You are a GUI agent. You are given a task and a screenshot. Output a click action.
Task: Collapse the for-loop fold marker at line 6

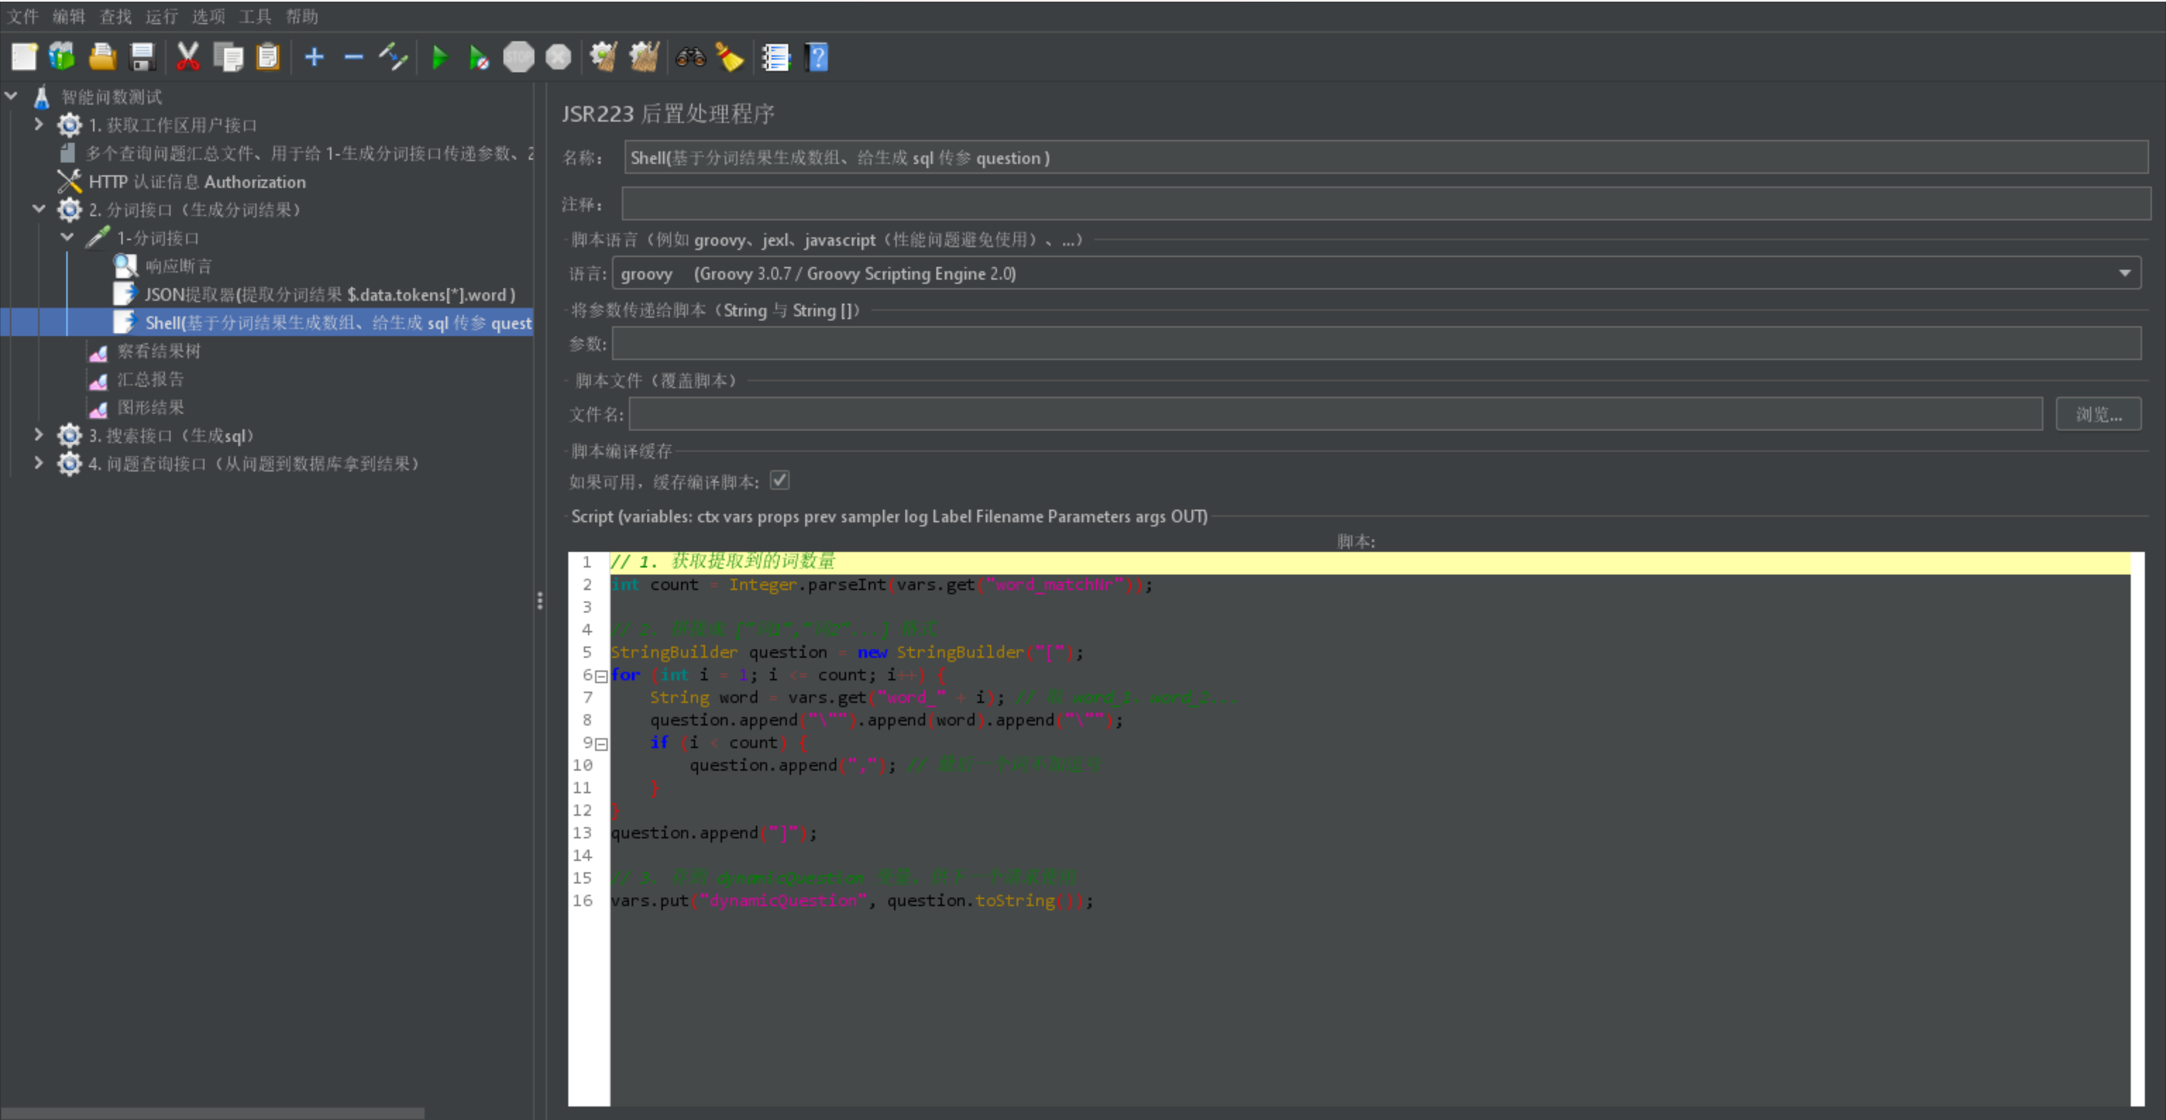(601, 676)
